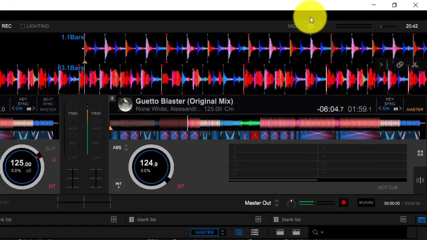
Task: Shift left deck key down with arrow
Action: (x=13, y=109)
